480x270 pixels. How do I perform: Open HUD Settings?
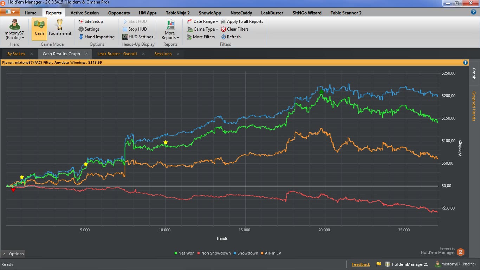138,37
